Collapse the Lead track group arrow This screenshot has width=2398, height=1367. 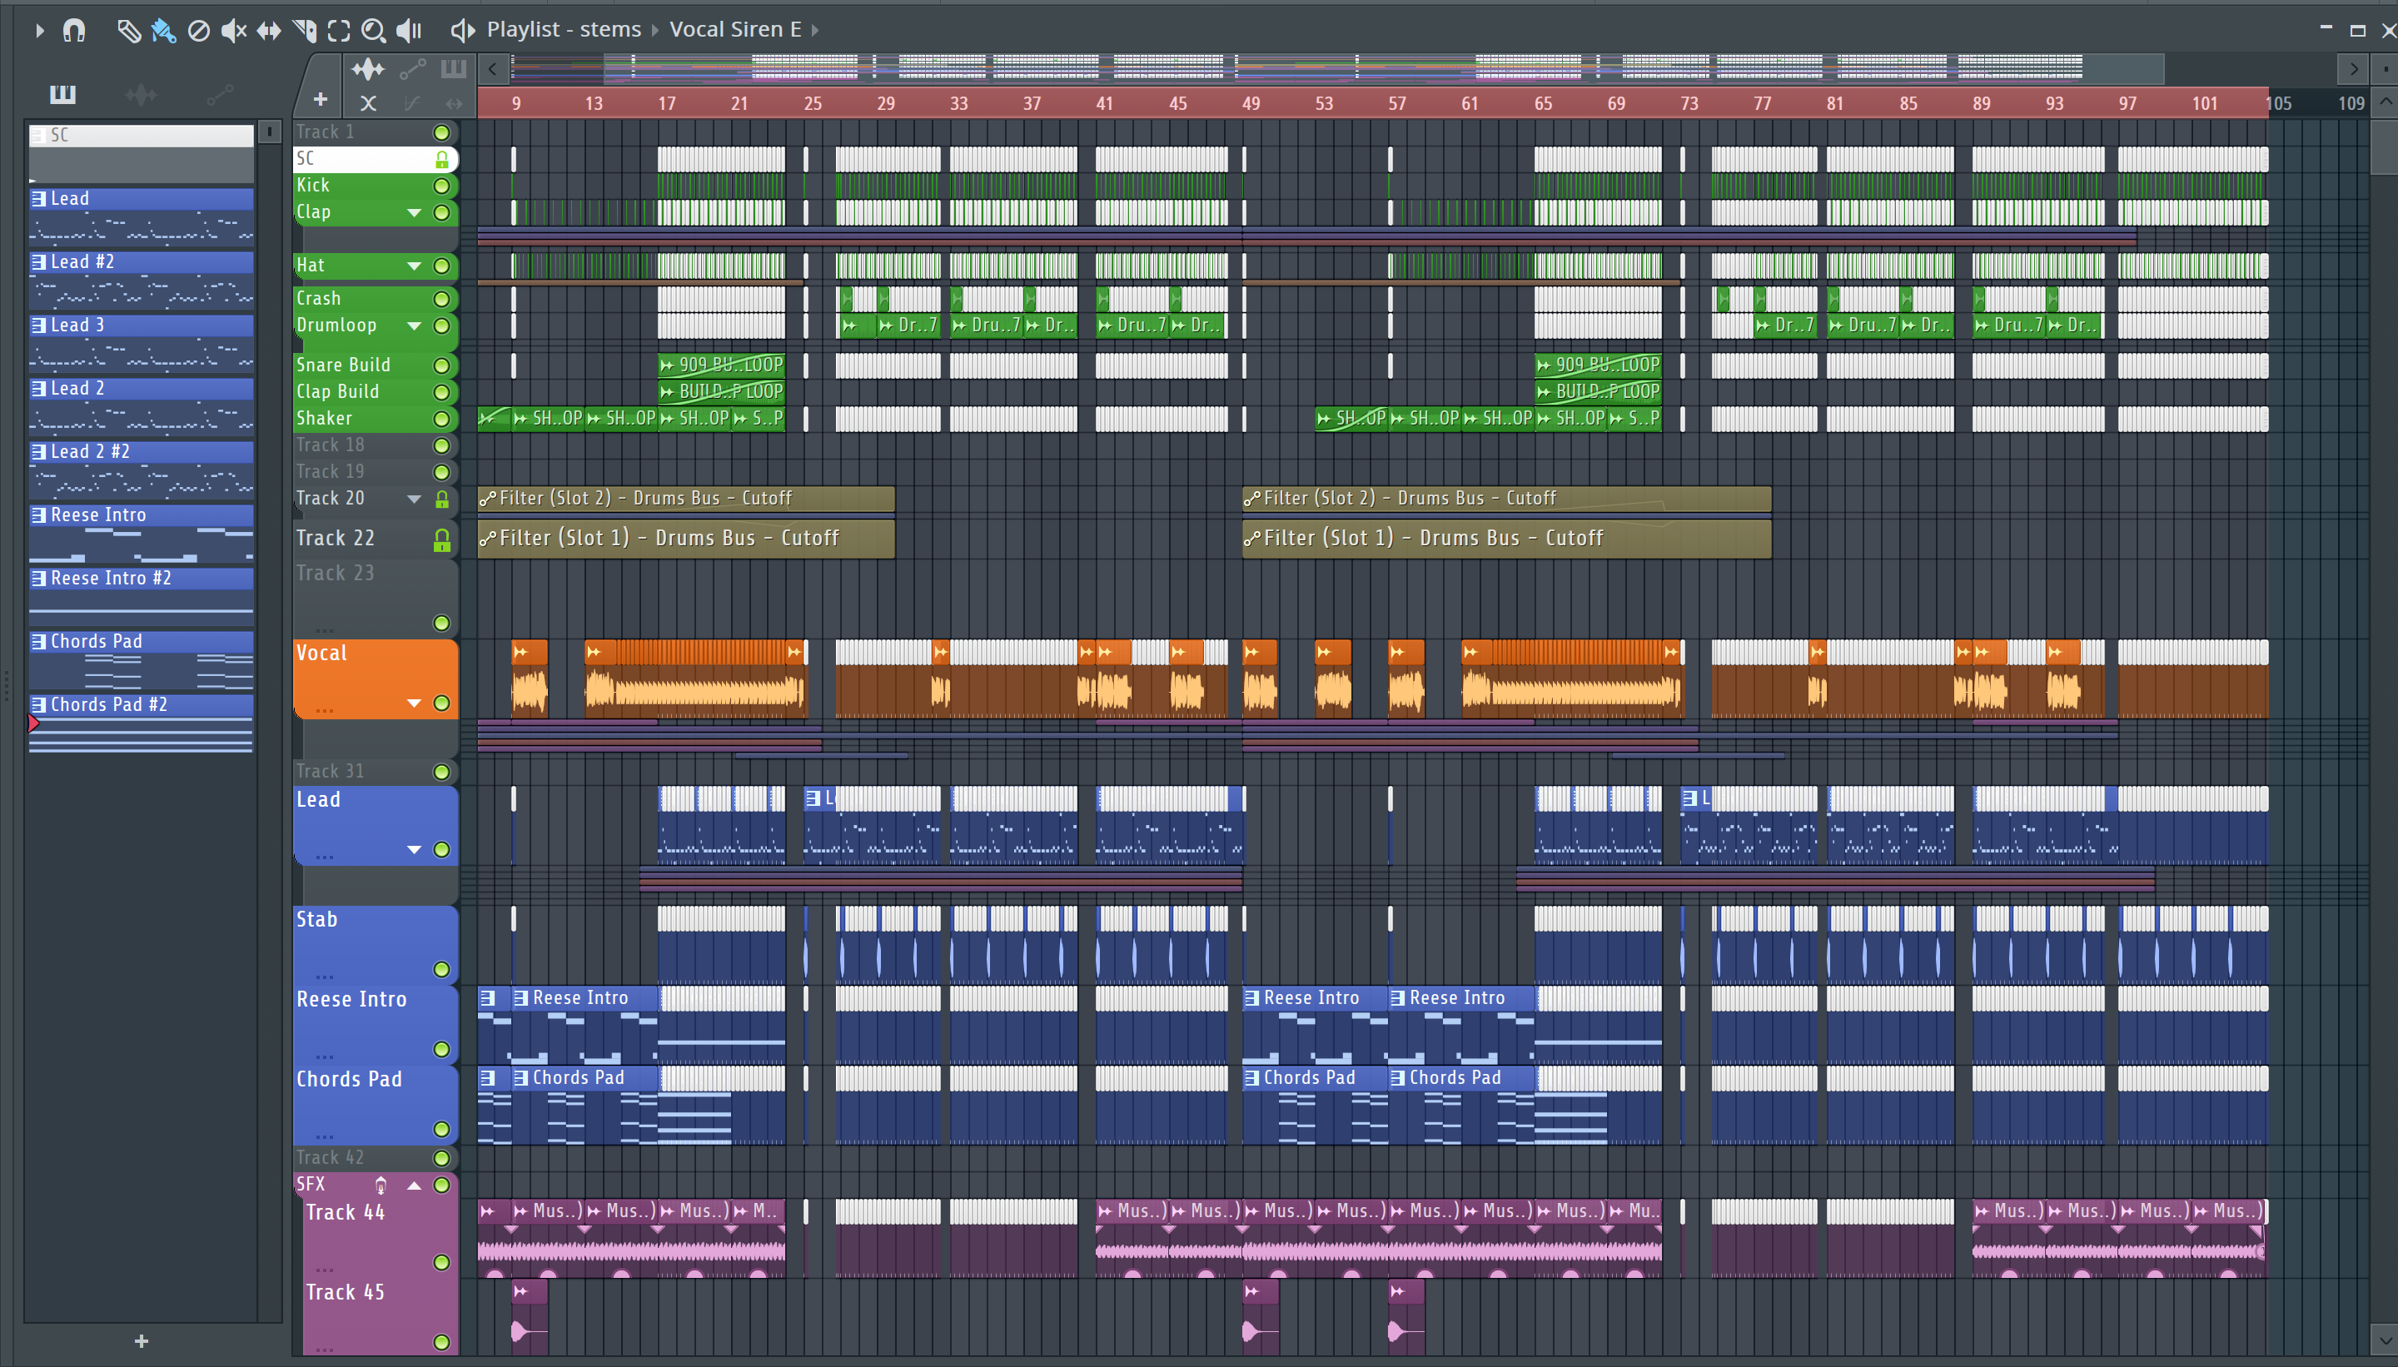click(x=414, y=850)
